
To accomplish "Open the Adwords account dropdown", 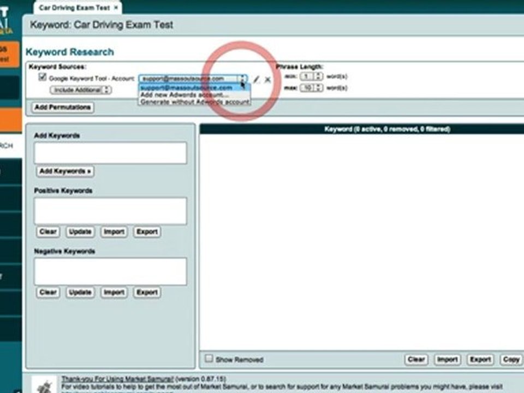I will [193, 79].
